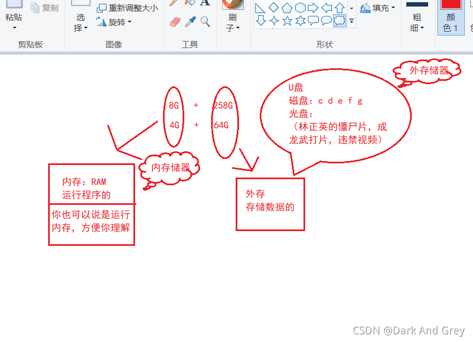This screenshot has height=342, width=473.
Task: Click canvas text '内存储器' in cloud
Action: pos(171,168)
